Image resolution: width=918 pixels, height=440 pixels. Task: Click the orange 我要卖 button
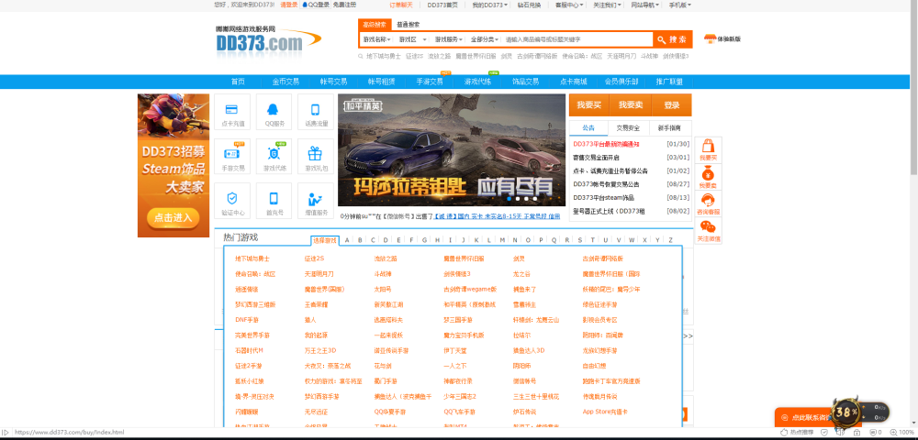(631, 105)
